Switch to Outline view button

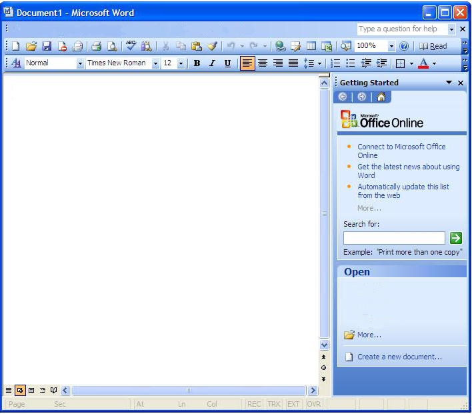click(43, 391)
